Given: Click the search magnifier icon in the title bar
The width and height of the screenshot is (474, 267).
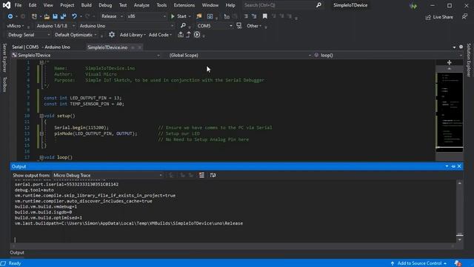Looking at the screenshot, I should (x=318, y=5).
